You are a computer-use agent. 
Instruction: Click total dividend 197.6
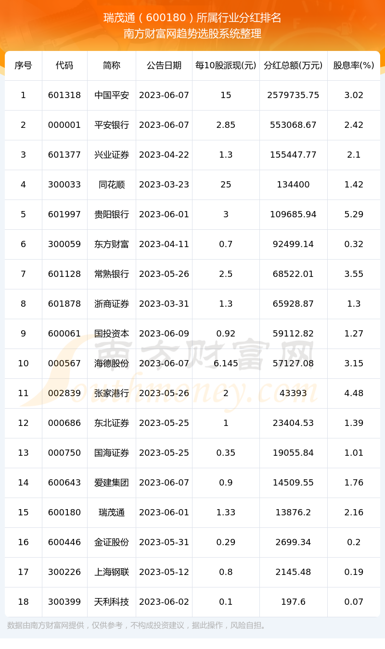pyautogui.click(x=293, y=602)
